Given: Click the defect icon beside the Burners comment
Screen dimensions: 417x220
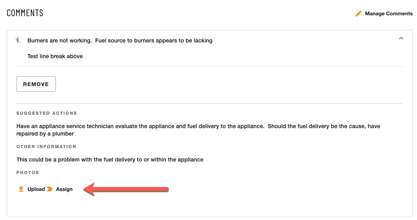Looking at the screenshot, I should [x=18, y=40].
